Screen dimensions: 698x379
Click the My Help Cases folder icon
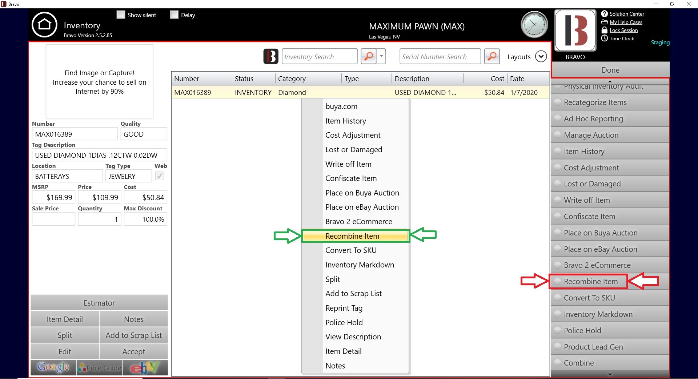(604, 22)
